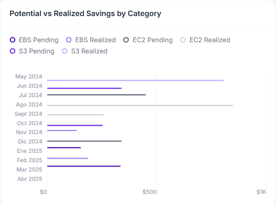This screenshot has width=276, height=204.
Task: Click the EC2 Pending legend circle marker
Action: pyautogui.click(x=126, y=40)
